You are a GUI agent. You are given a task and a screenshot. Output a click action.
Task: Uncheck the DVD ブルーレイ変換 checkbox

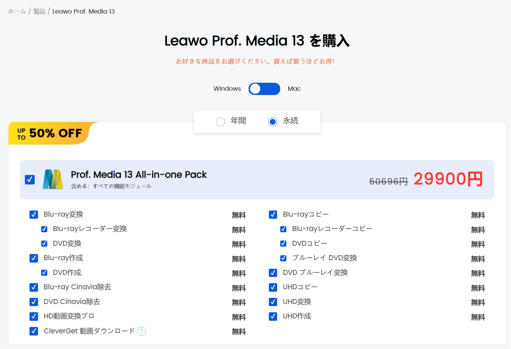point(273,273)
